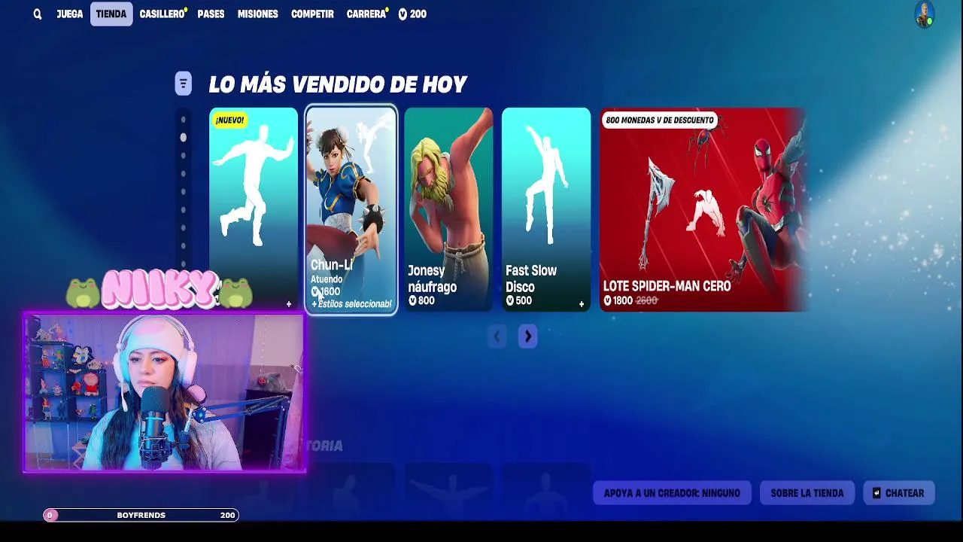The height and width of the screenshot is (542, 963).
Task: Click the BOYFRENDS goal progress bar
Action: 141,515
